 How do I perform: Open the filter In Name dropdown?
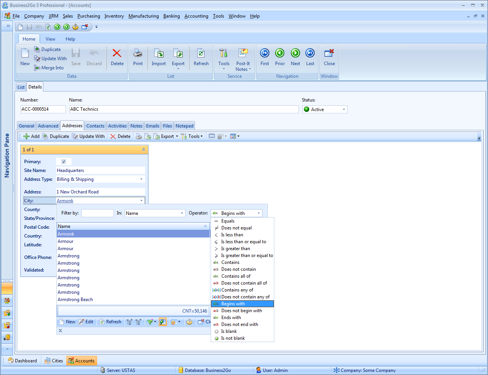pos(182,213)
